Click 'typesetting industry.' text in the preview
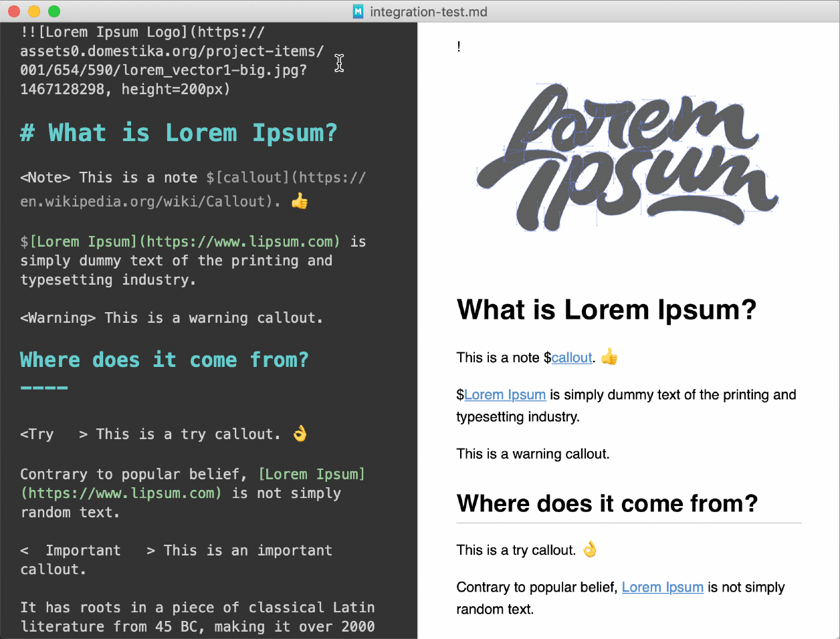The image size is (840, 639). (x=518, y=416)
